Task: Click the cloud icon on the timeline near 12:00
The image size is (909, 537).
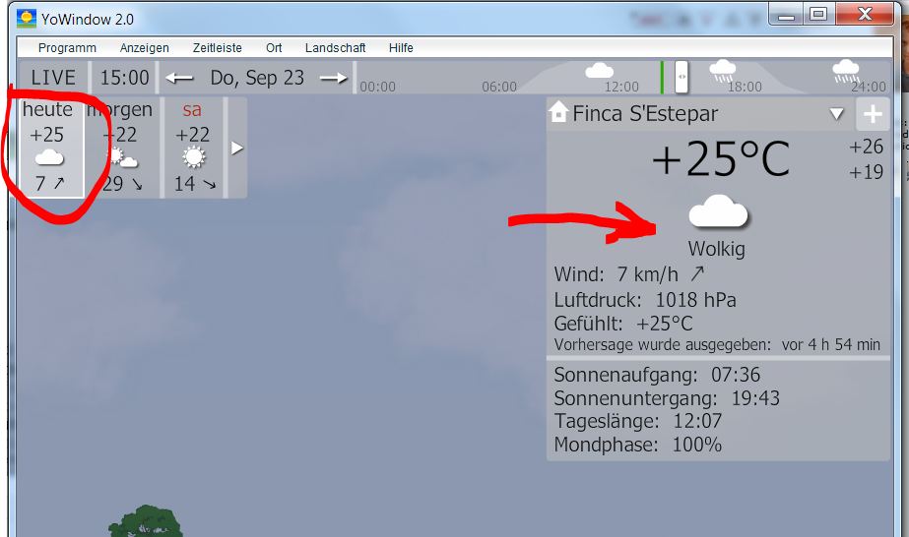Action: click(x=599, y=71)
